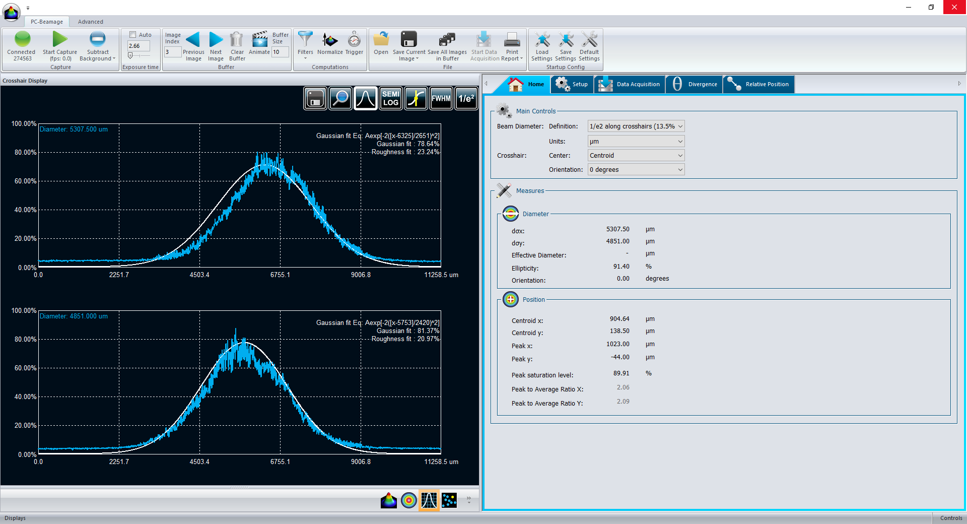Switch to the Divergence tab
This screenshot has height=524, width=967.
click(x=695, y=84)
